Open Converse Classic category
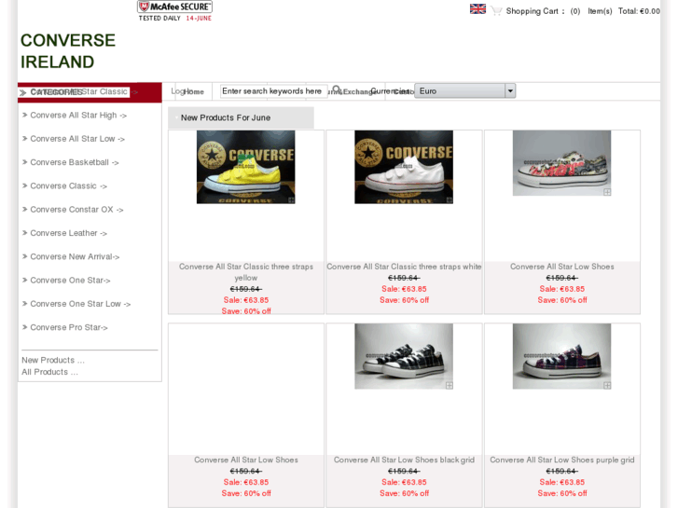Viewport: 678px width, 508px height. click(68, 185)
